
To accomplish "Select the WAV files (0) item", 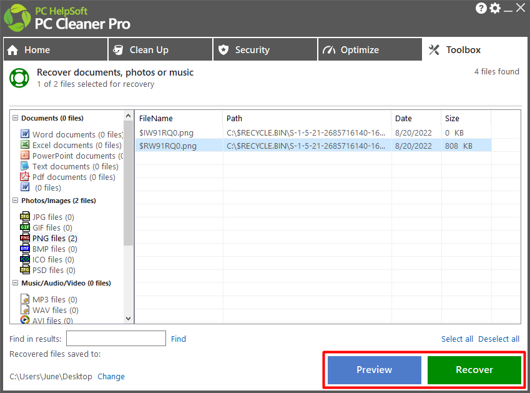I will pyautogui.click(x=56, y=310).
